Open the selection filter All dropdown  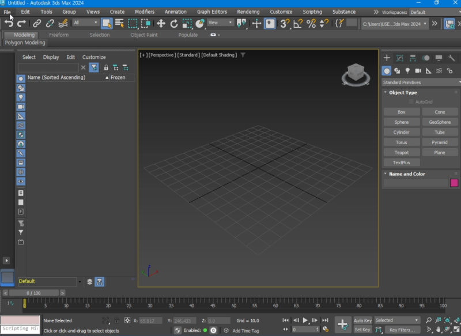click(85, 24)
